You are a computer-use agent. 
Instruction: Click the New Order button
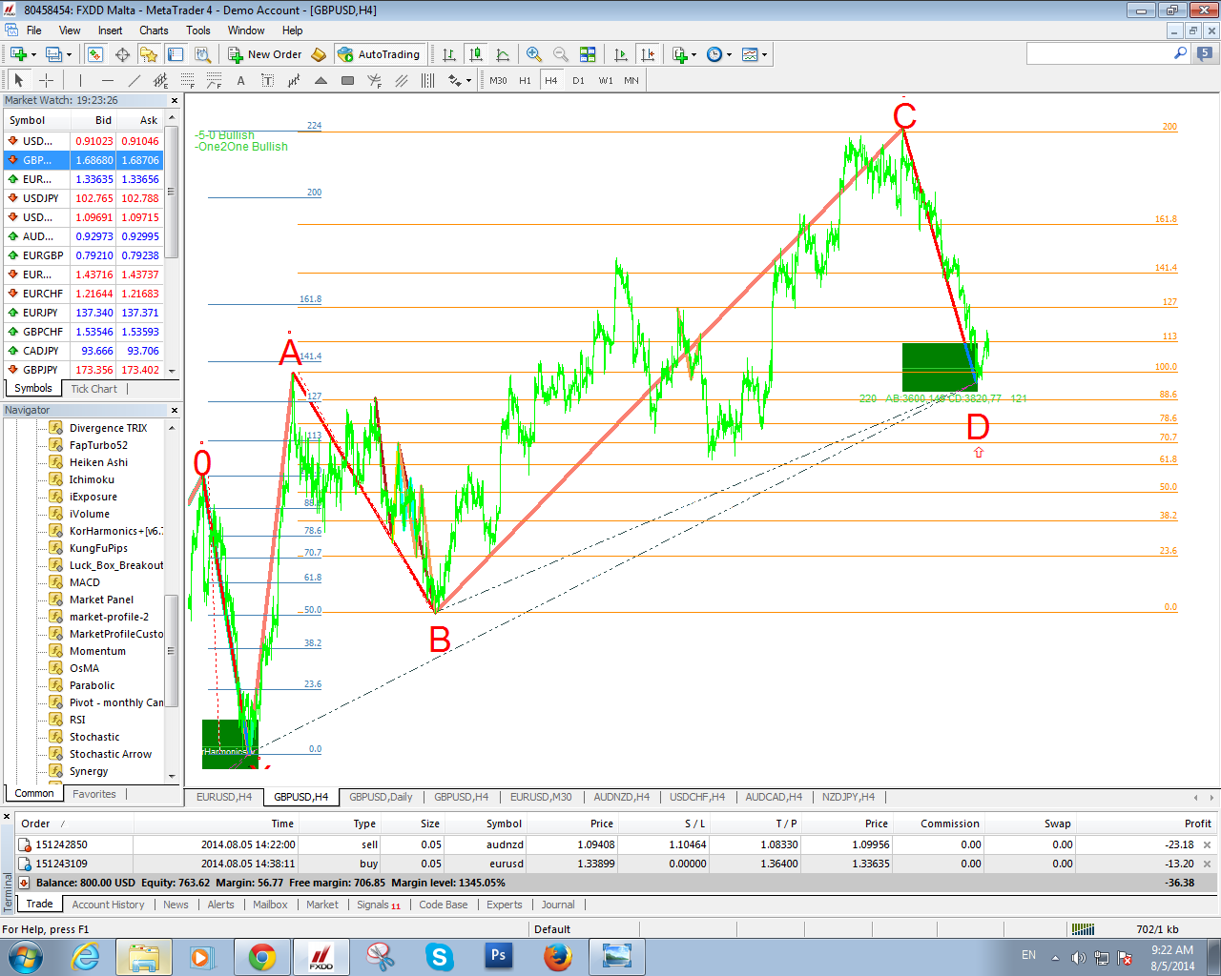tap(265, 54)
